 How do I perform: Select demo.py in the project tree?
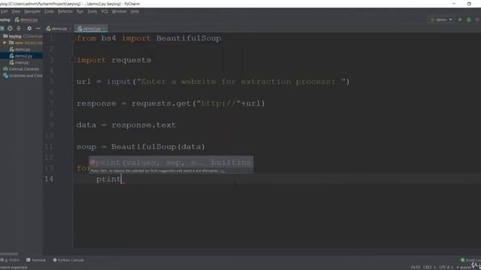coord(22,49)
